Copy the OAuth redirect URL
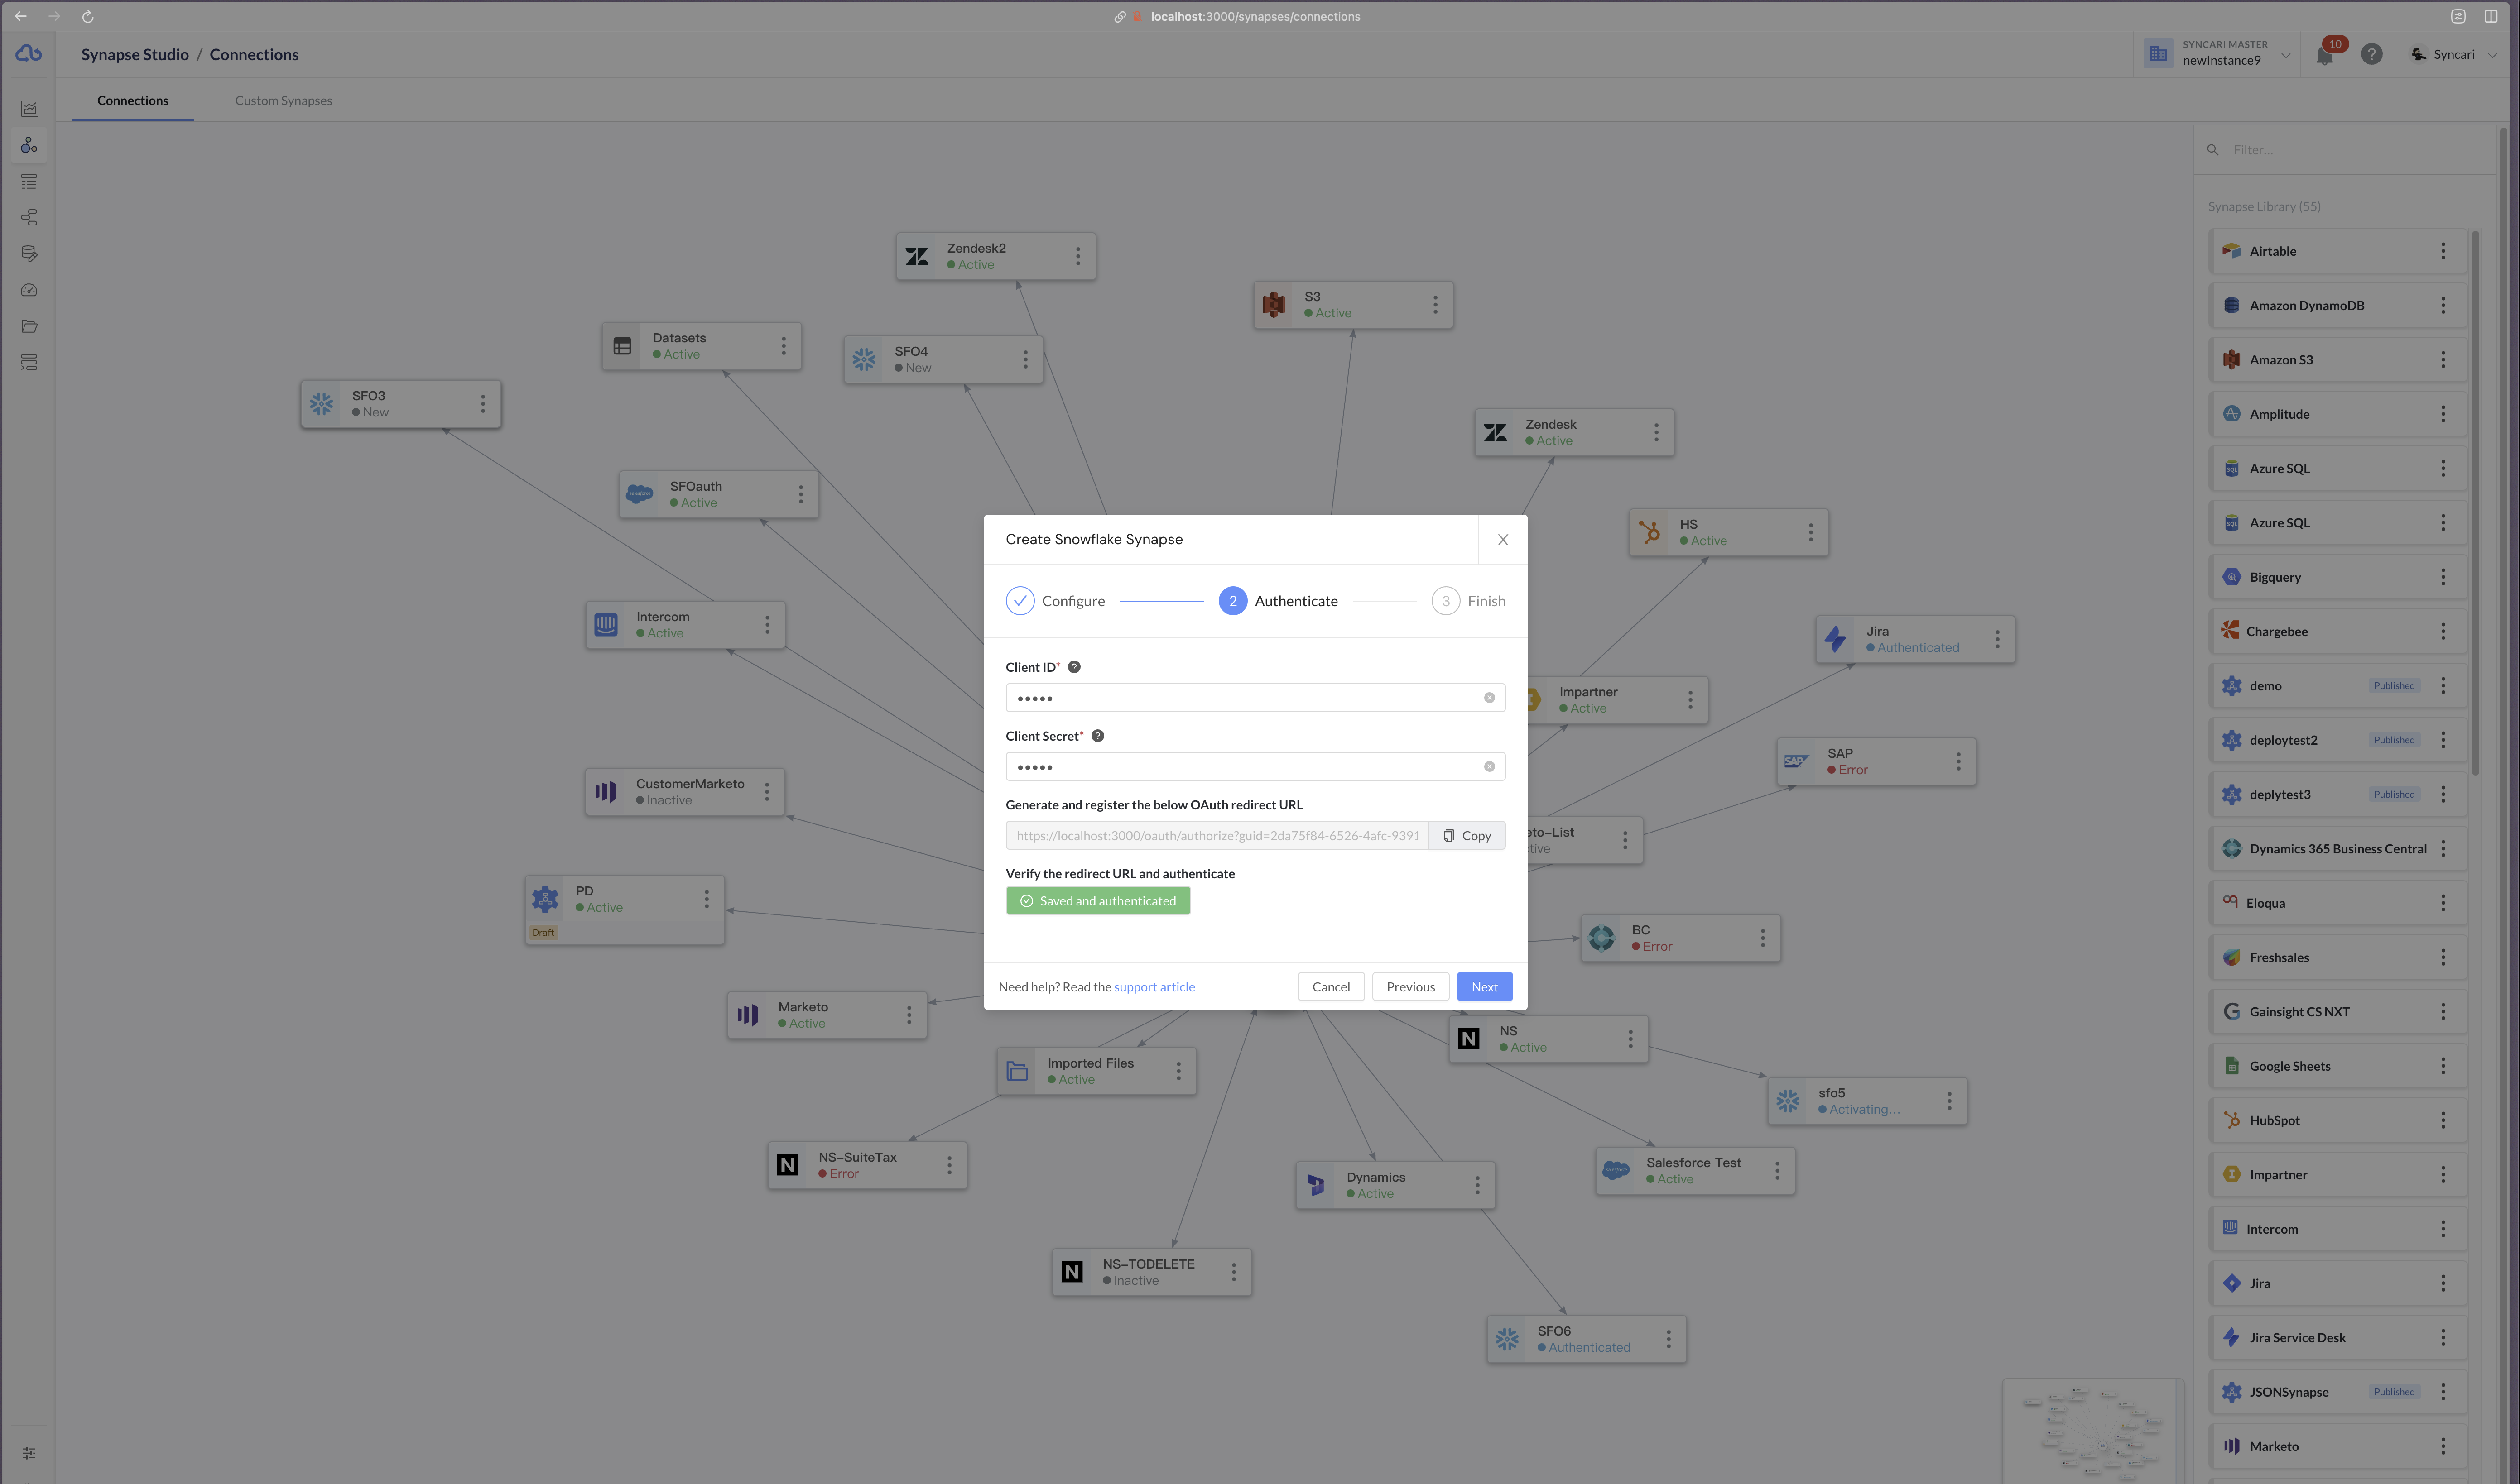 [1467, 836]
